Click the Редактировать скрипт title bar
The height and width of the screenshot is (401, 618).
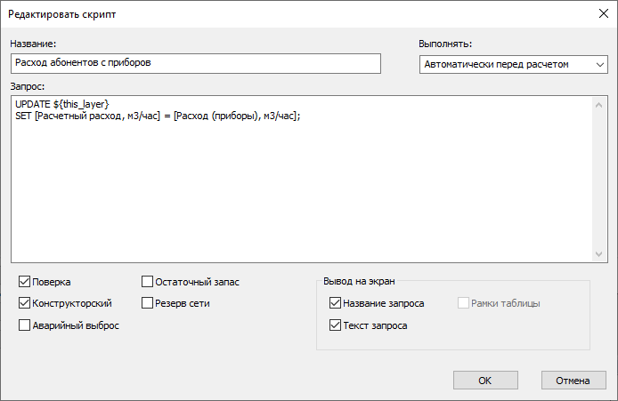[x=267, y=15]
